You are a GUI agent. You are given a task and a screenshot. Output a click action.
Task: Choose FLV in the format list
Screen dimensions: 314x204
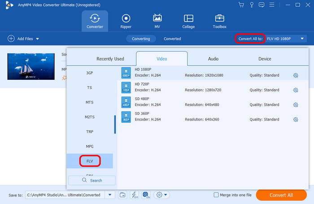pyautogui.click(x=90, y=161)
